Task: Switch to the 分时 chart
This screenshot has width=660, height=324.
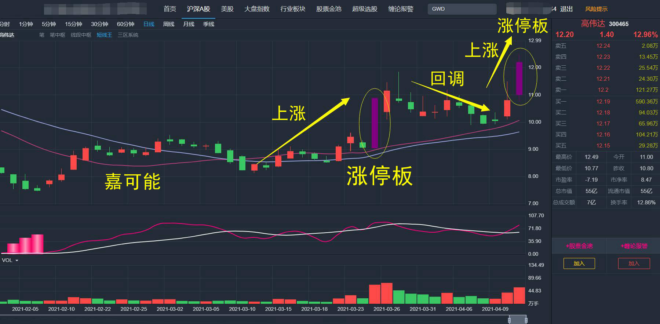Action: 5,24
